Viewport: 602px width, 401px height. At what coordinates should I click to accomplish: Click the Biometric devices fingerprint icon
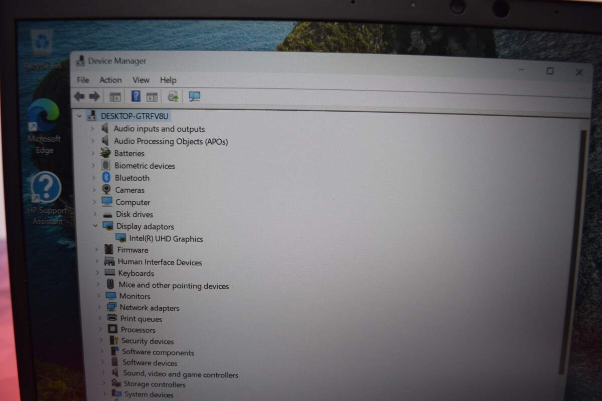tap(106, 165)
